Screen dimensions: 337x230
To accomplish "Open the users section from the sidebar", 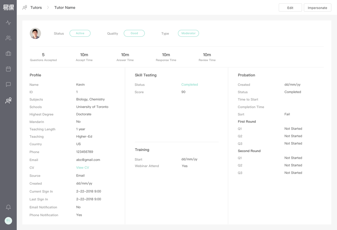I will [8, 38].
